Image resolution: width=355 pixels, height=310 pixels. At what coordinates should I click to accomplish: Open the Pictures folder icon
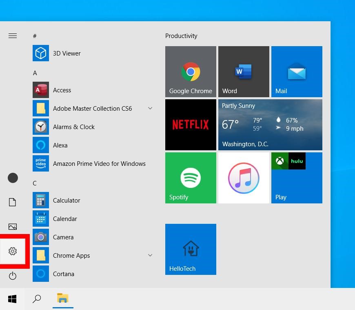pos(13,227)
